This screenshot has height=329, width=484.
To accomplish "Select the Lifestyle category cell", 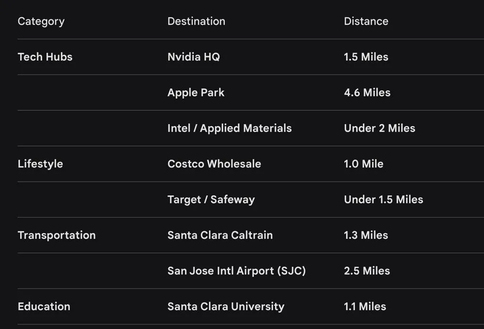I will pos(40,164).
